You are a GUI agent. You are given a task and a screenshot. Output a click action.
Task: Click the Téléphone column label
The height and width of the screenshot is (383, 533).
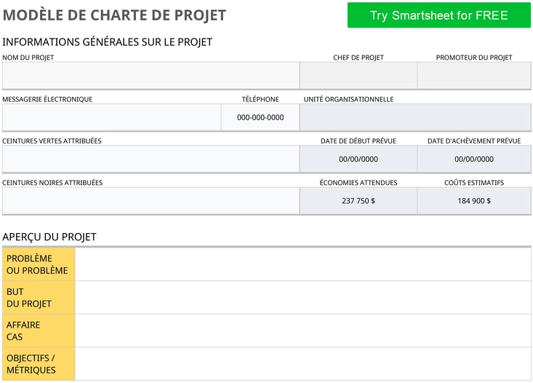coord(260,99)
